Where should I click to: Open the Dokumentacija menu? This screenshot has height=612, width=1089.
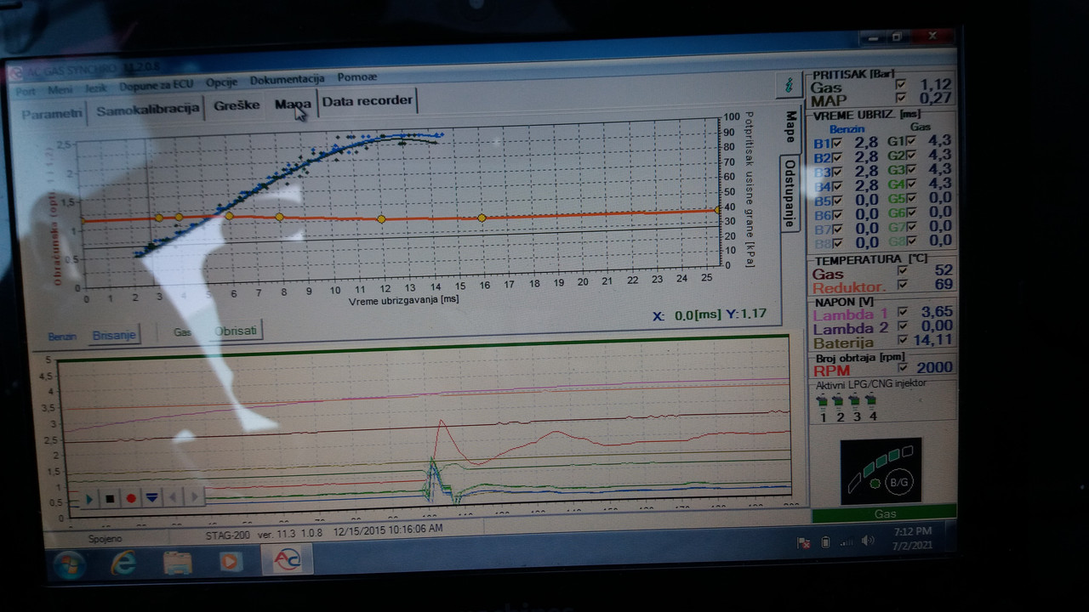[288, 80]
